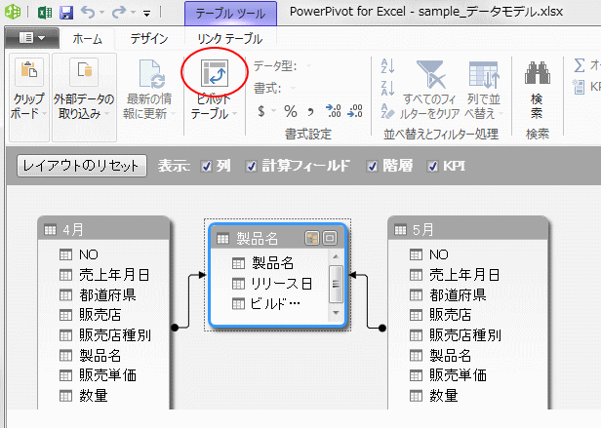Screen dimensions: 601x428
Task: Apply thousands separator comma format
Action: [x=310, y=112]
